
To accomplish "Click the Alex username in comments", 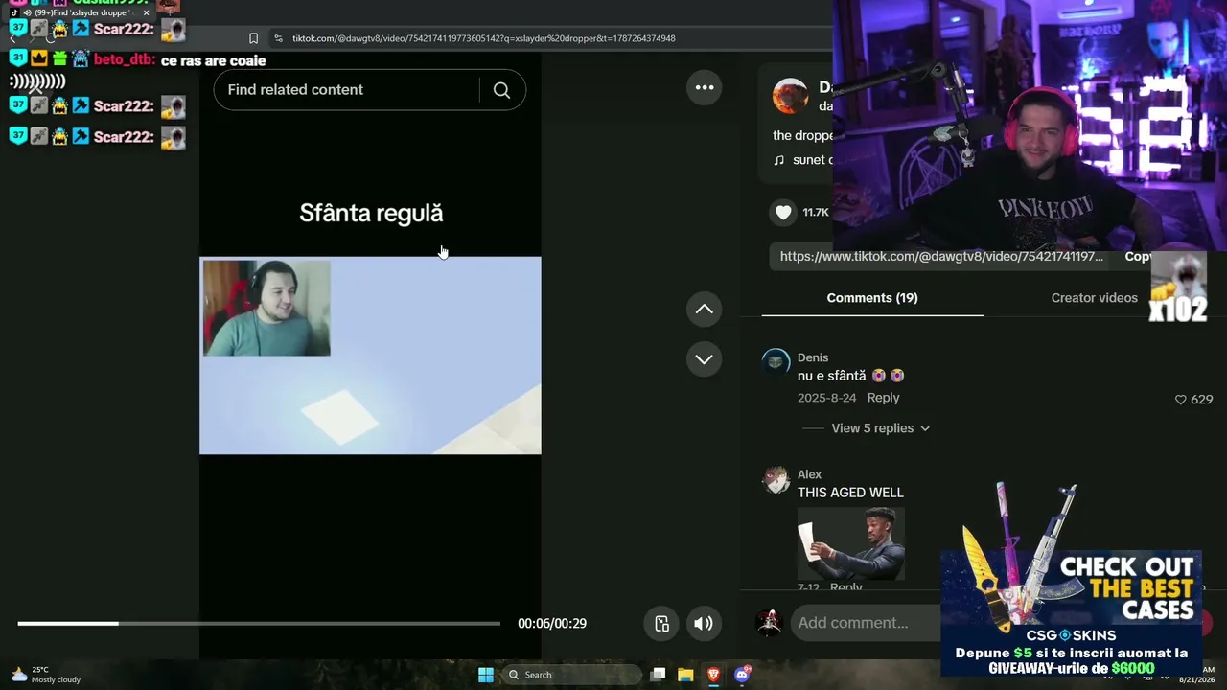I will (x=809, y=474).
